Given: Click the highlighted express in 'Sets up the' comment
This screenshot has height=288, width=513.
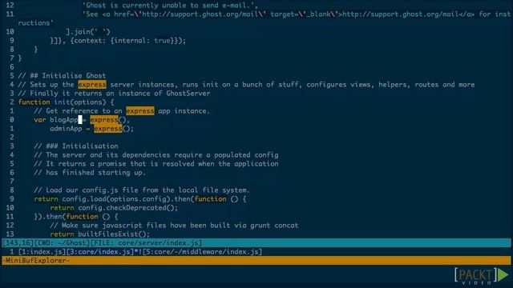Looking at the screenshot, I should pyautogui.click(x=92, y=85).
